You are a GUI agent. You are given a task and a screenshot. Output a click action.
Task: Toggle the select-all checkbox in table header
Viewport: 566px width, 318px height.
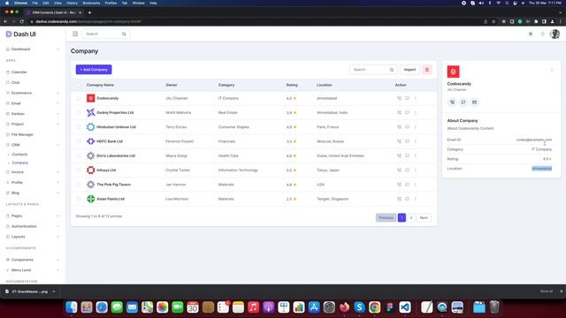pos(79,85)
